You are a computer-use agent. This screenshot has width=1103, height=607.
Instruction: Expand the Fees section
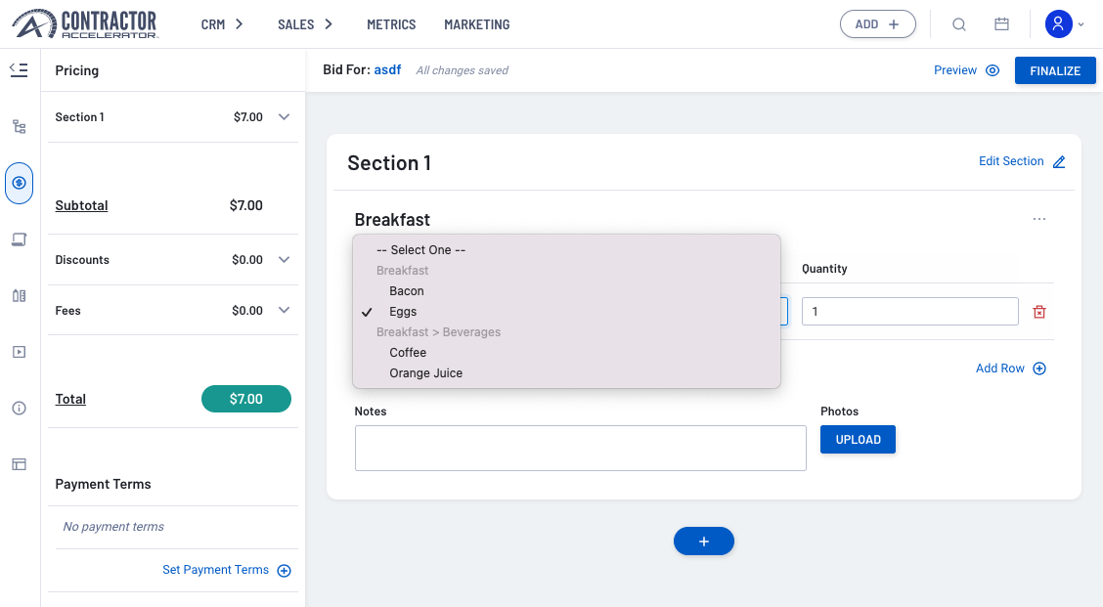[x=285, y=310]
